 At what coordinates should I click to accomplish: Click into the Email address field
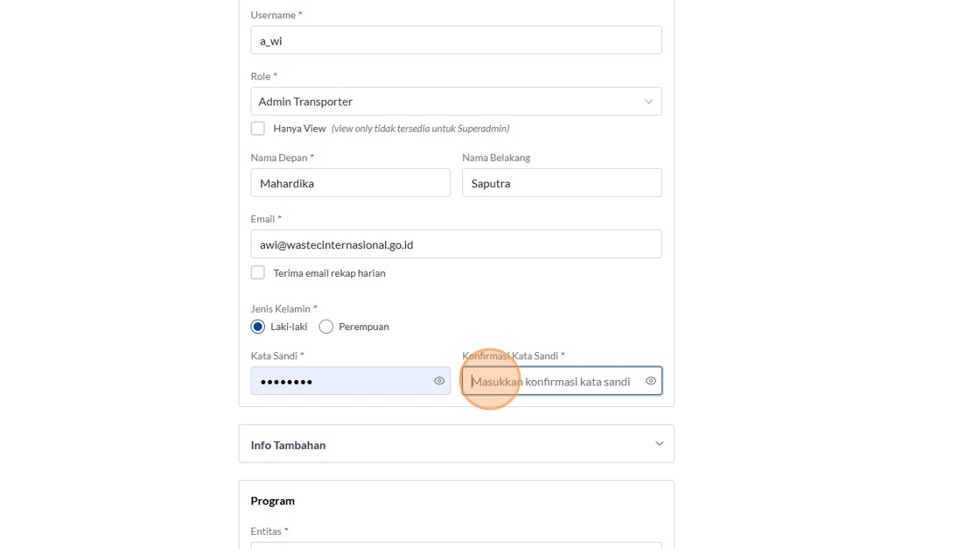(456, 244)
